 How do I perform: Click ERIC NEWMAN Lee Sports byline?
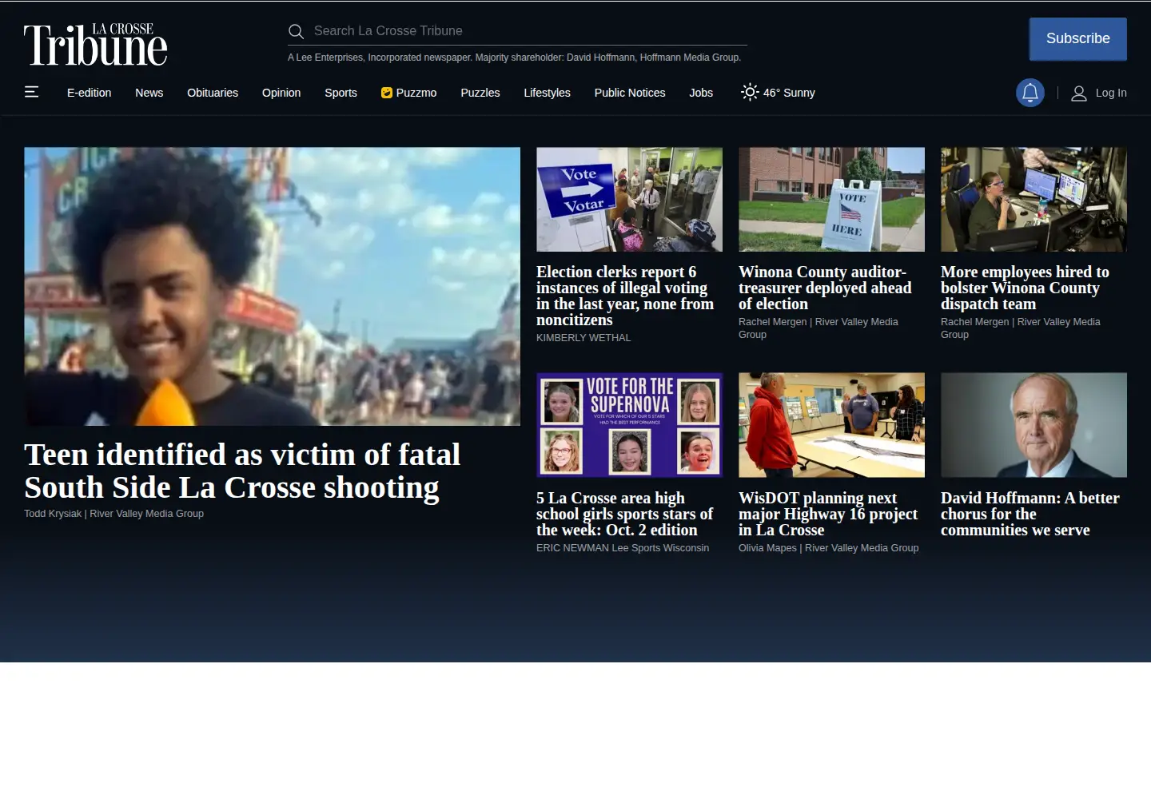tap(623, 548)
